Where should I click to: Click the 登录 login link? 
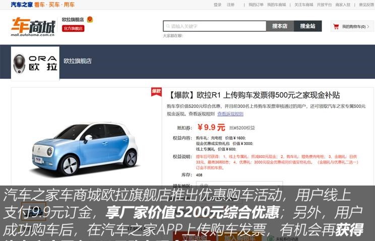(x=217, y=5)
